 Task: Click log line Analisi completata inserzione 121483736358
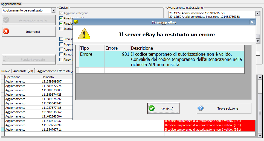pyautogui.click(x=204, y=17)
